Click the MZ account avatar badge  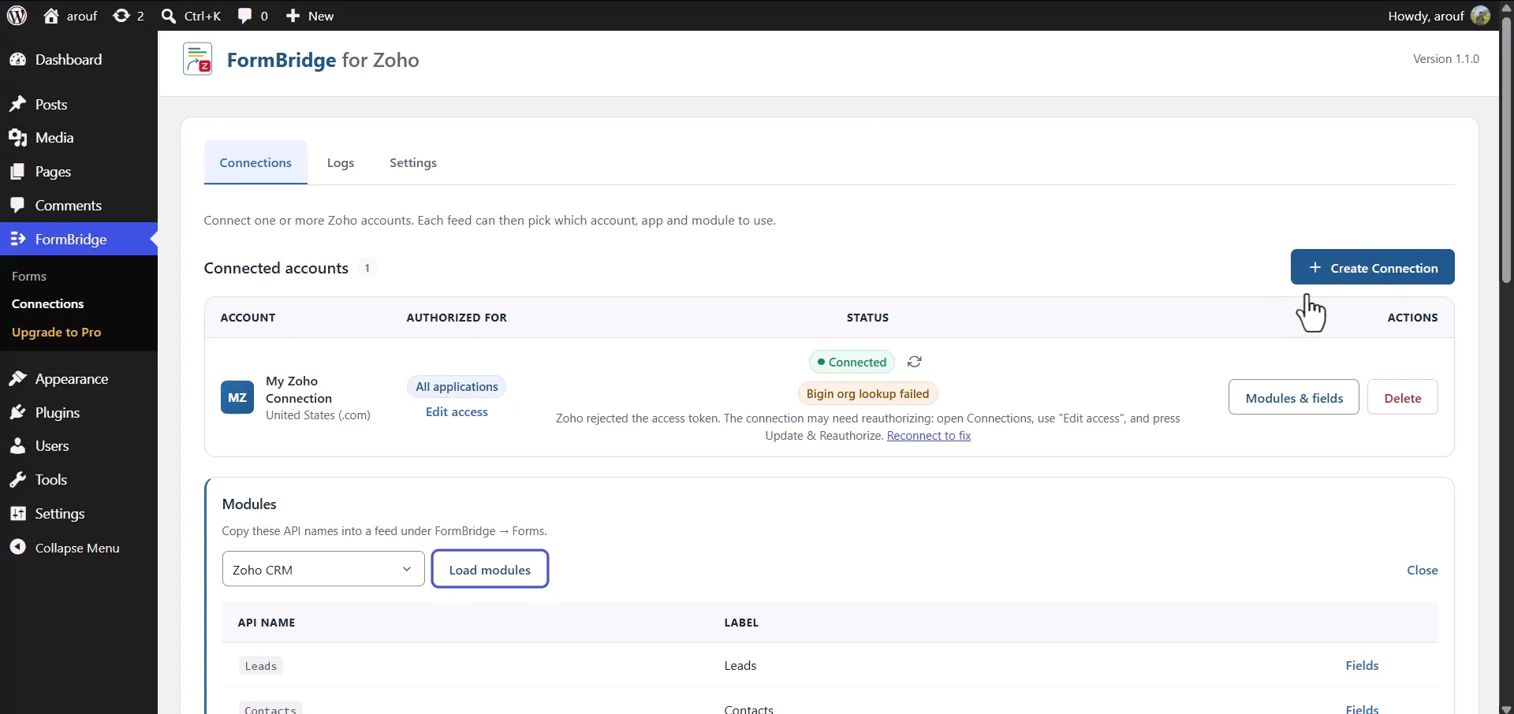coord(237,398)
